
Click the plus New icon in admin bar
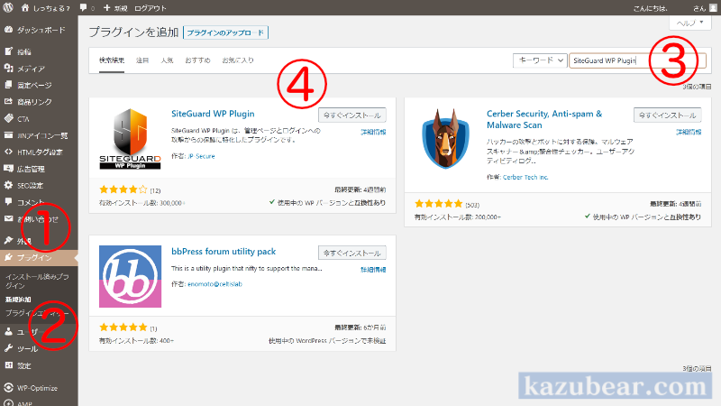106,8
